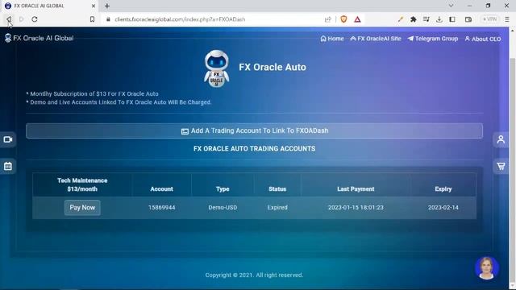Click the VPN button
Viewport: 516px width, 290px height.
point(489,19)
